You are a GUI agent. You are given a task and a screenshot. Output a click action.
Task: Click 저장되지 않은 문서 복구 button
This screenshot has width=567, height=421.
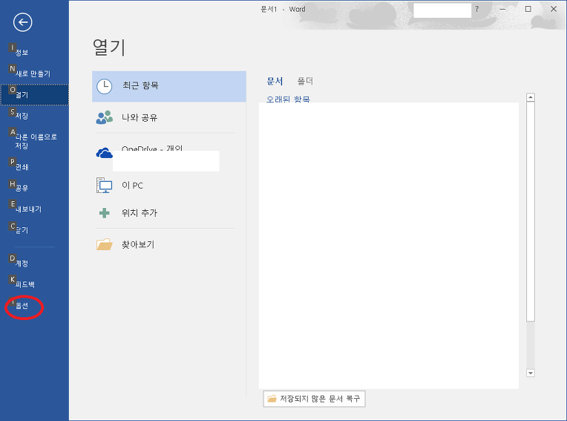314,399
